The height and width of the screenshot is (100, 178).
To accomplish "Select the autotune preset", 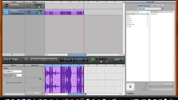I will (x=162, y=14).
